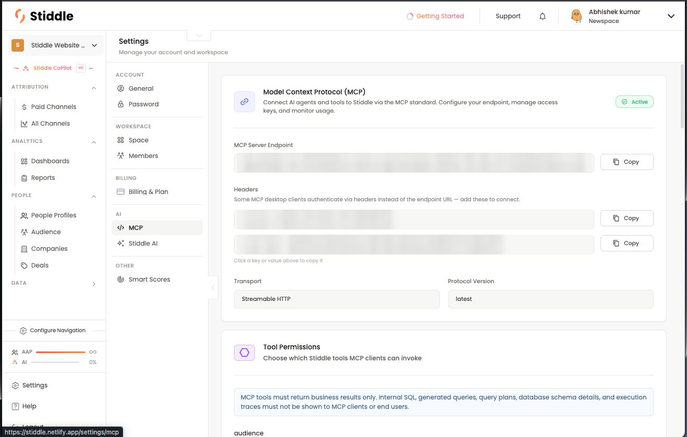The height and width of the screenshot is (437, 687).
Task: Click Copy beside the lower Headers field
Action: tap(627, 243)
